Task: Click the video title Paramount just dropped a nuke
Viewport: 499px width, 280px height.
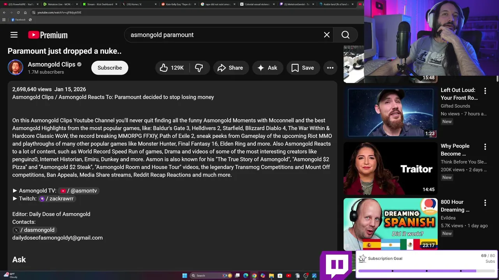Action: coord(65,51)
